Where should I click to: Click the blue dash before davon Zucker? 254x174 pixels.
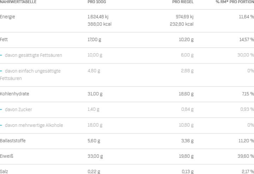(1, 109)
